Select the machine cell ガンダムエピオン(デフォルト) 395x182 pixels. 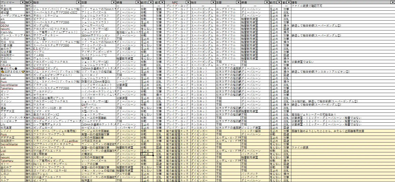pyautogui.click(x=57, y=75)
